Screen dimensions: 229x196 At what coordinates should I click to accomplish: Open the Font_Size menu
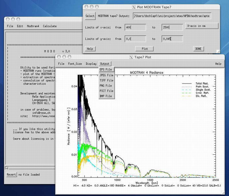click(x=75, y=64)
